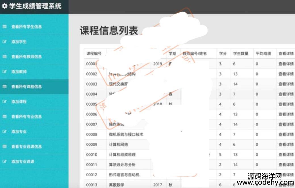The width and height of the screenshot is (295, 188).
Task: Click course name 形式语言与自动机
Action: 124,175
